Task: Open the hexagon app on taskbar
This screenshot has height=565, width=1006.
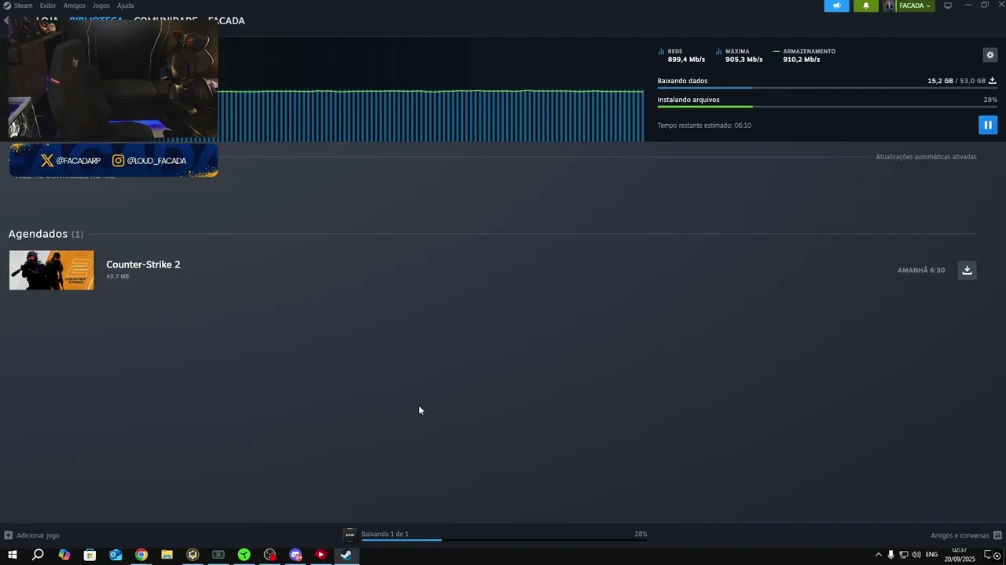Action: tap(193, 555)
